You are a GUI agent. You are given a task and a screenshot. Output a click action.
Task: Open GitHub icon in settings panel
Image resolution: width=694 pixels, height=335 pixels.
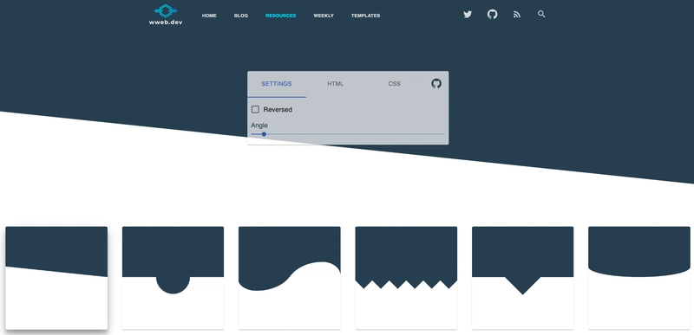(x=436, y=83)
